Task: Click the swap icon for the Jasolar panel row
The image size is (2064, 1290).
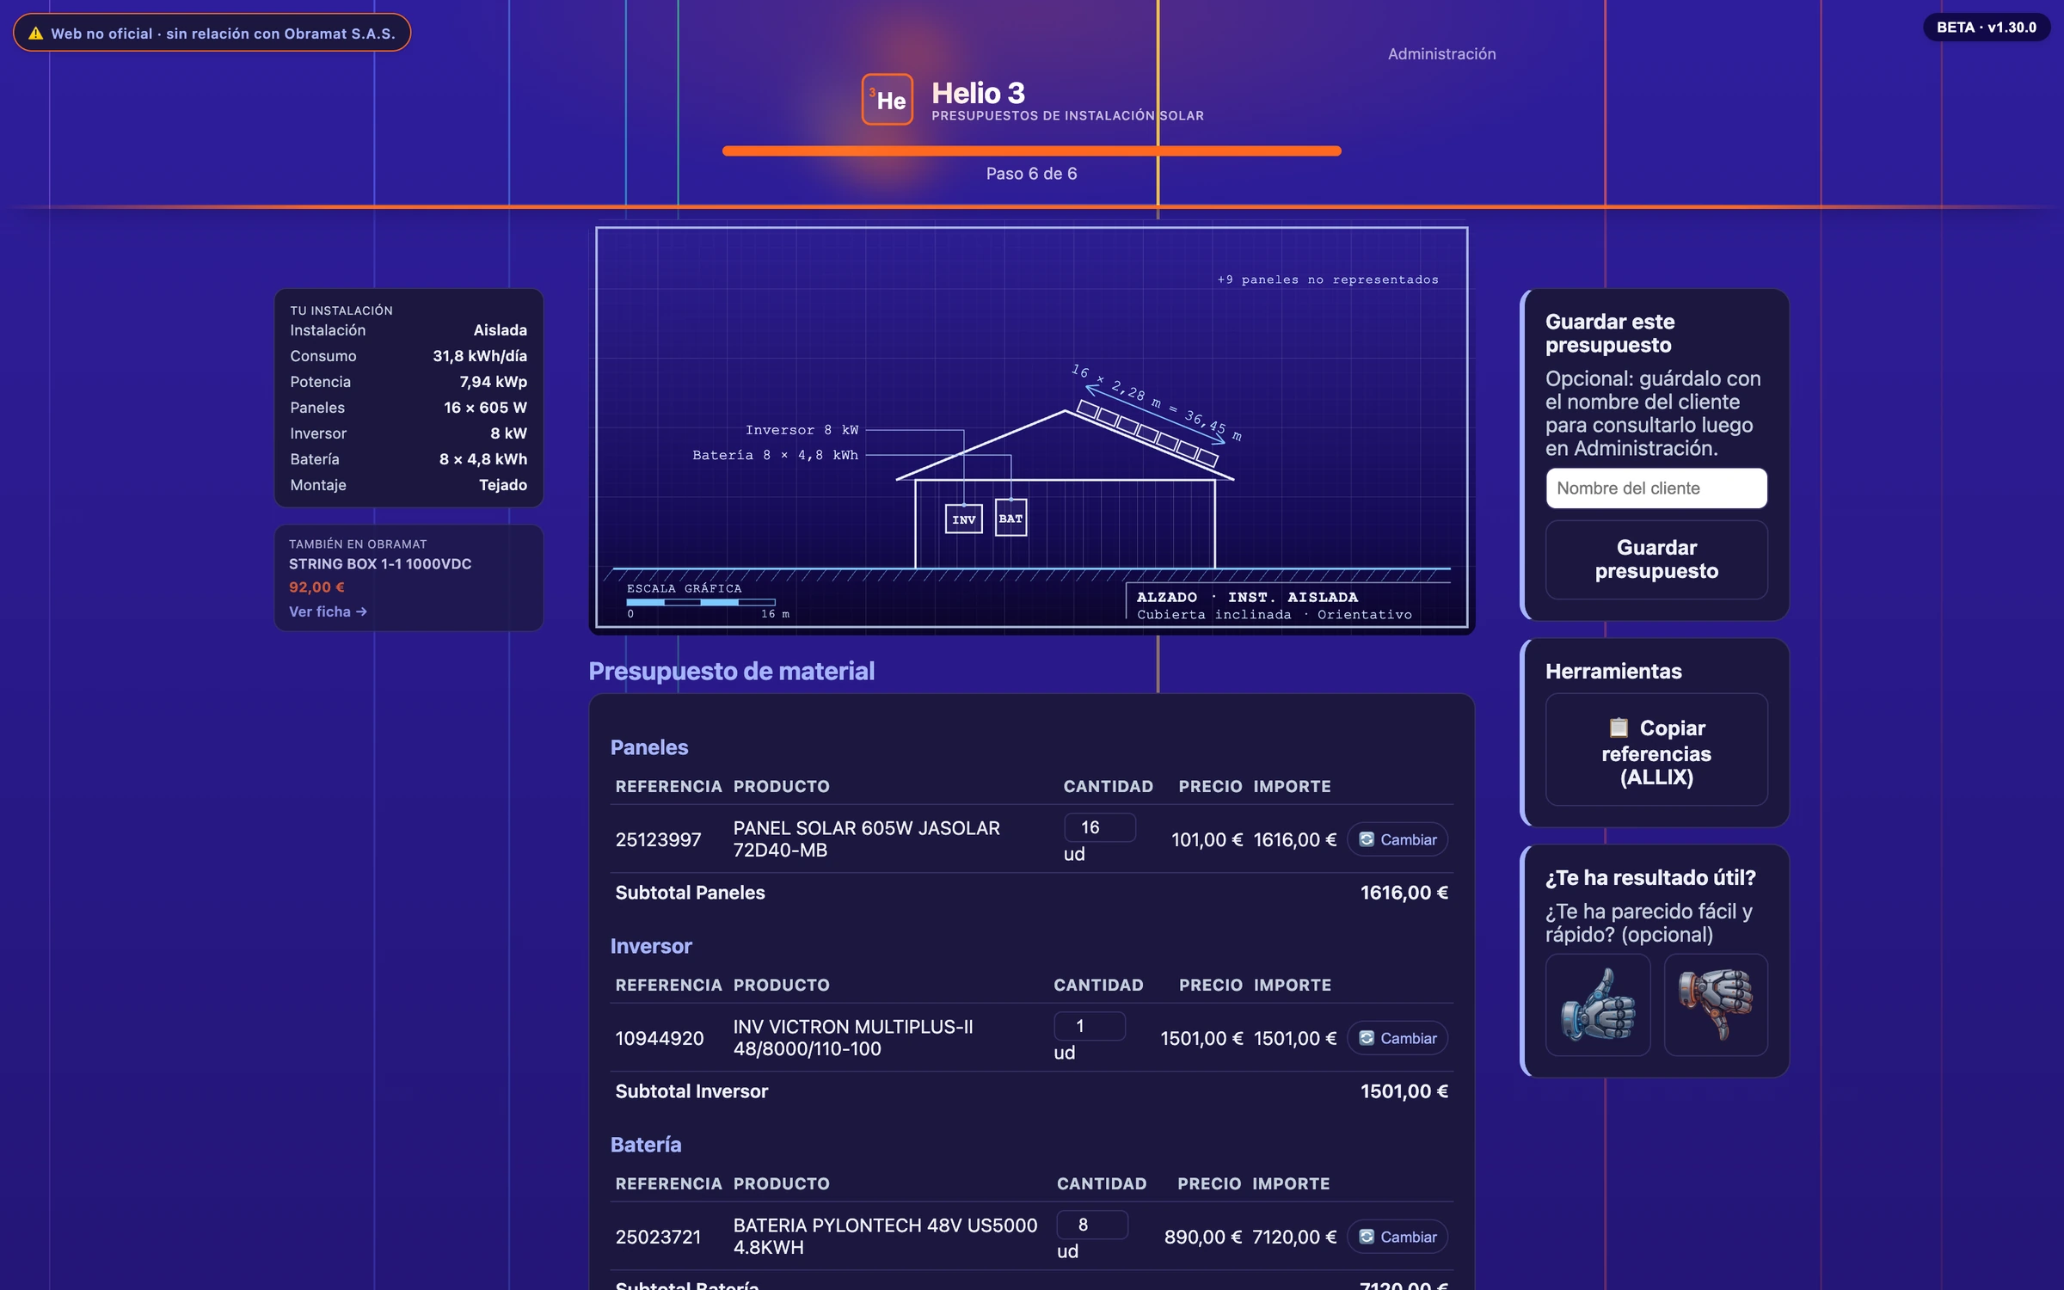Action: [1367, 839]
